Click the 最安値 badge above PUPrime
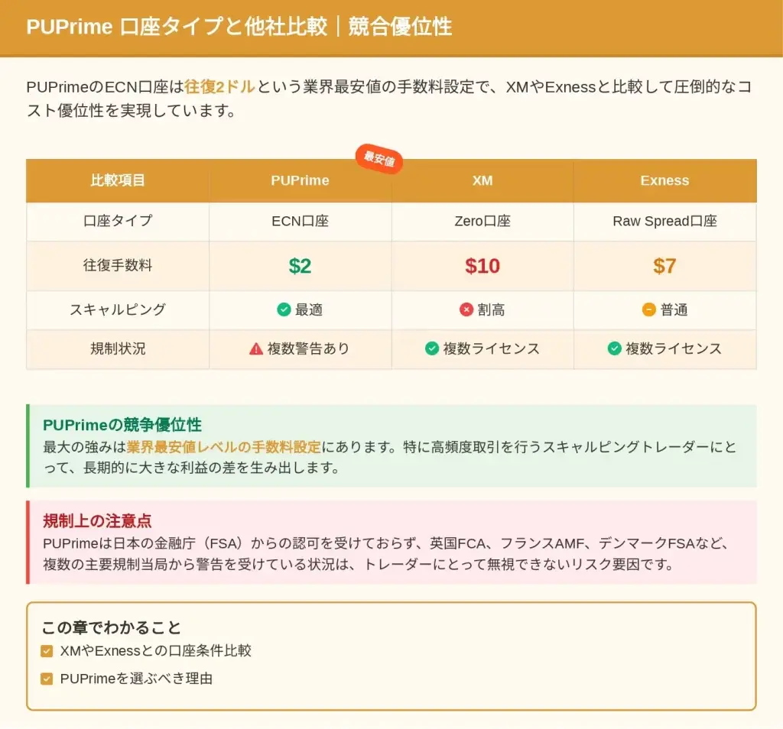The image size is (783, 729). (x=379, y=159)
